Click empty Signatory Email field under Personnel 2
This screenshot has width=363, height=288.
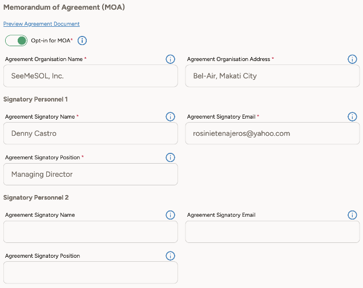[272, 232]
